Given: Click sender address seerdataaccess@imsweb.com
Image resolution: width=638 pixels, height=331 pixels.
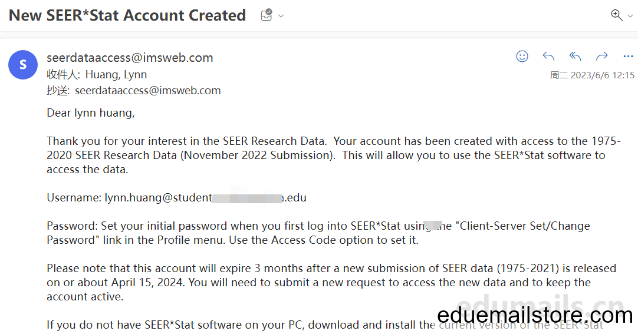Looking at the screenshot, I should pyautogui.click(x=130, y=58).
